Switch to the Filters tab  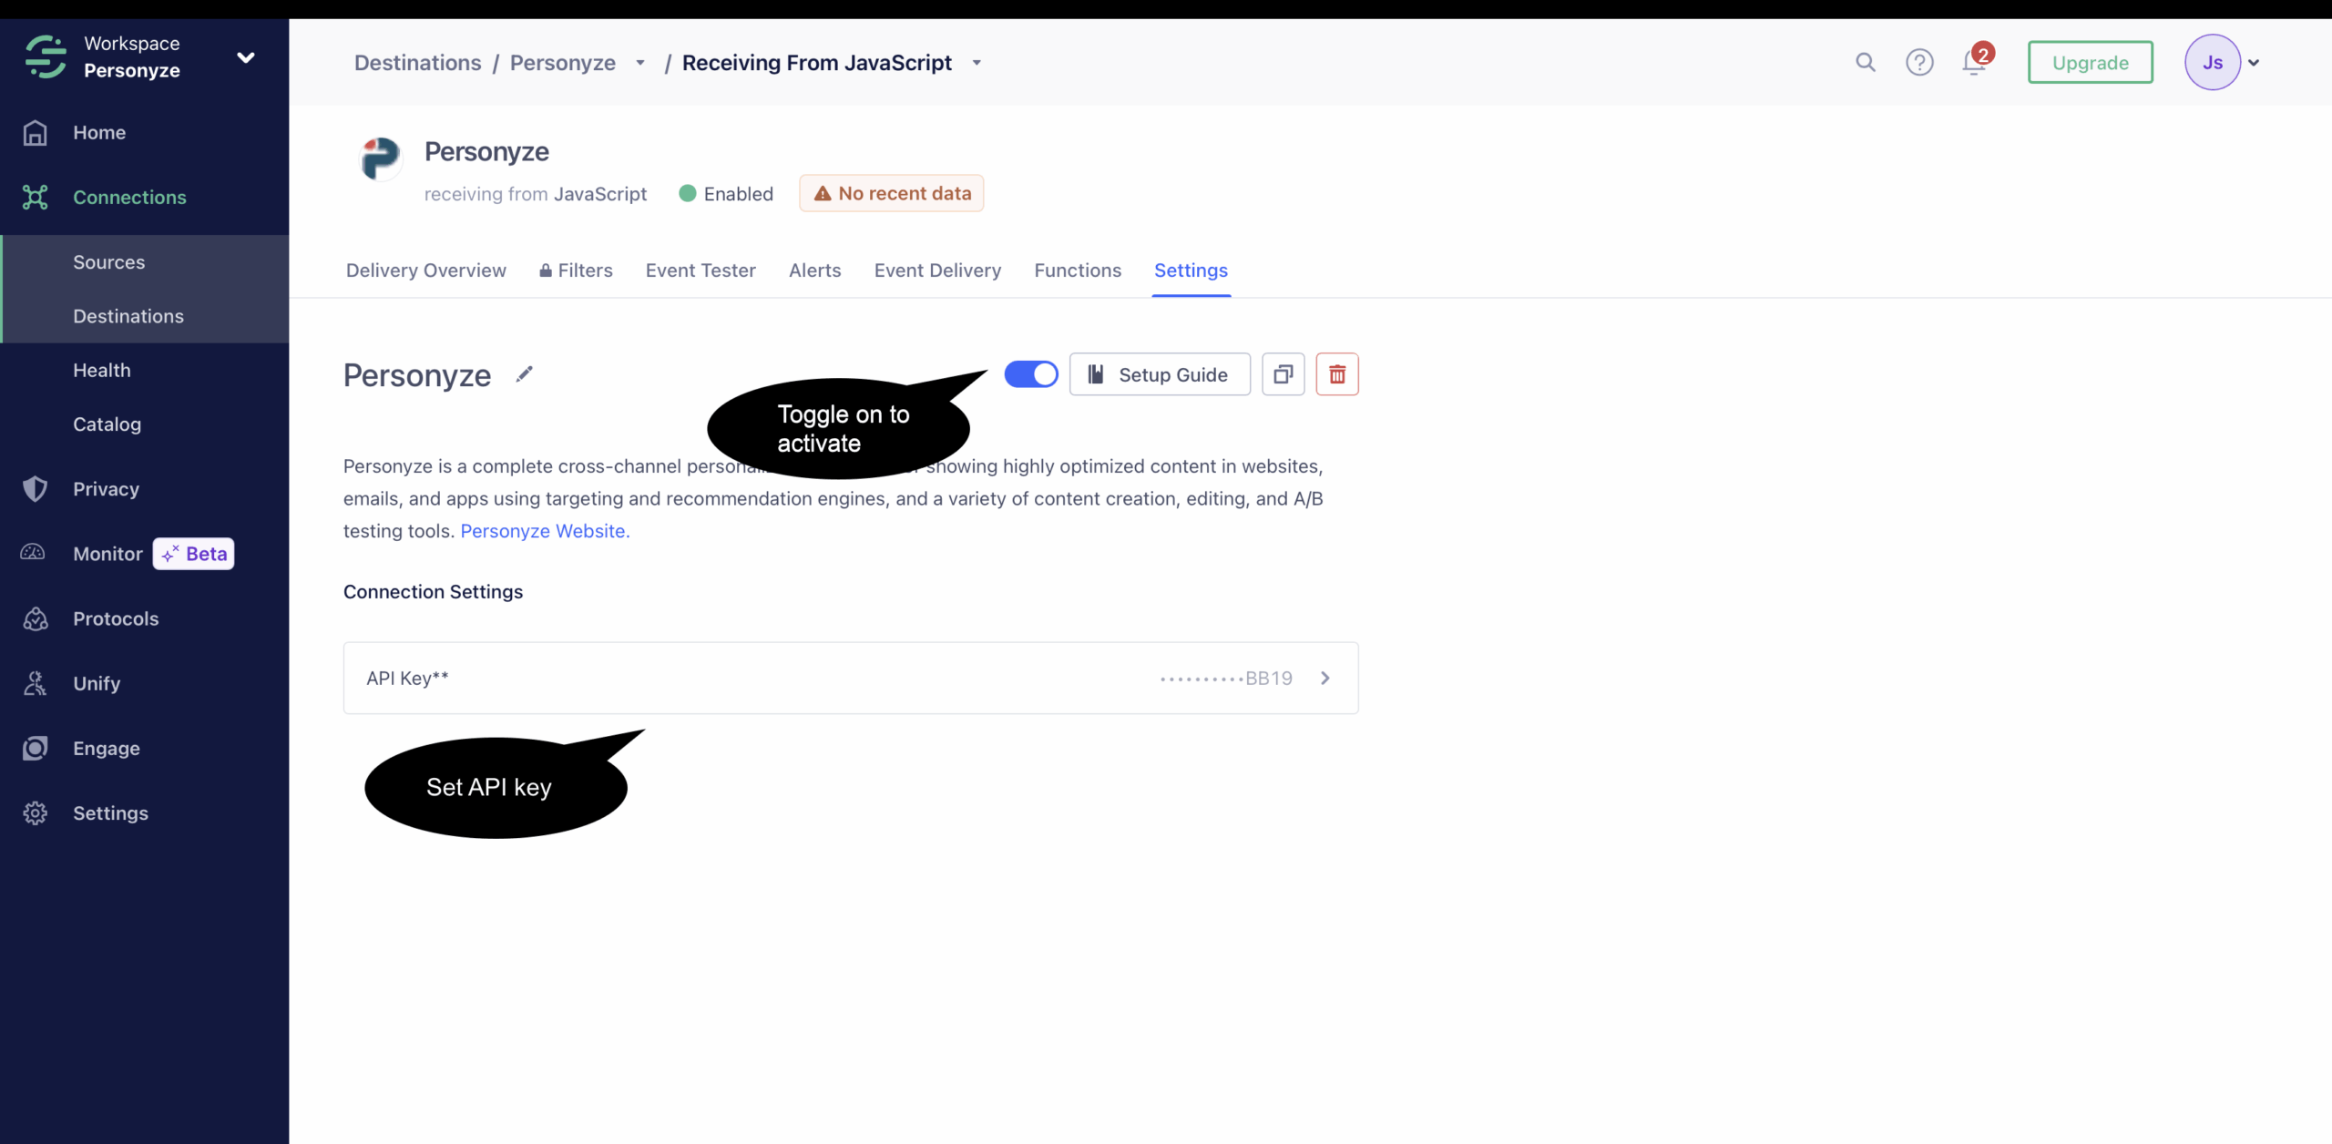pos(576,271)
